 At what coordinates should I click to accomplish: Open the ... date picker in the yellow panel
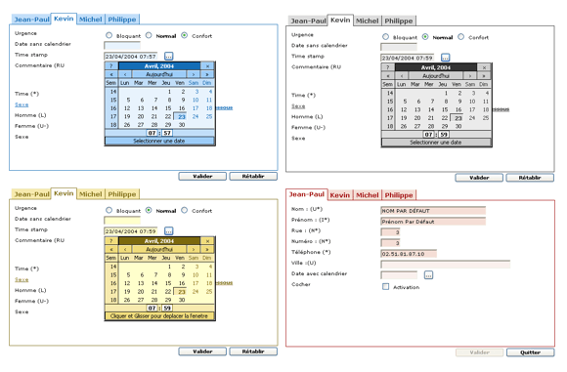(x=169, y=231)
